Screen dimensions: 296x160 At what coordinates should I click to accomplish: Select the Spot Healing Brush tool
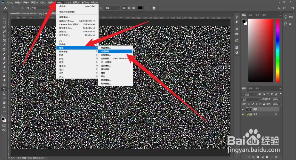[4, 50]
